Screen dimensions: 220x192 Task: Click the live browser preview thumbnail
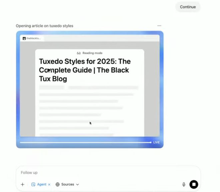tap(90, 90)
